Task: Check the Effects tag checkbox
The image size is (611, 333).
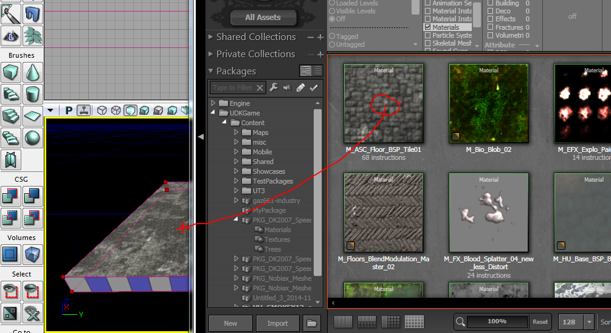Action: tap(491, 19)
